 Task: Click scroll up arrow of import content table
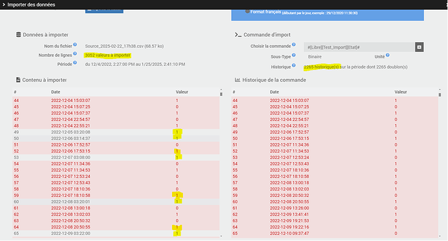click(x=221, y=90)
